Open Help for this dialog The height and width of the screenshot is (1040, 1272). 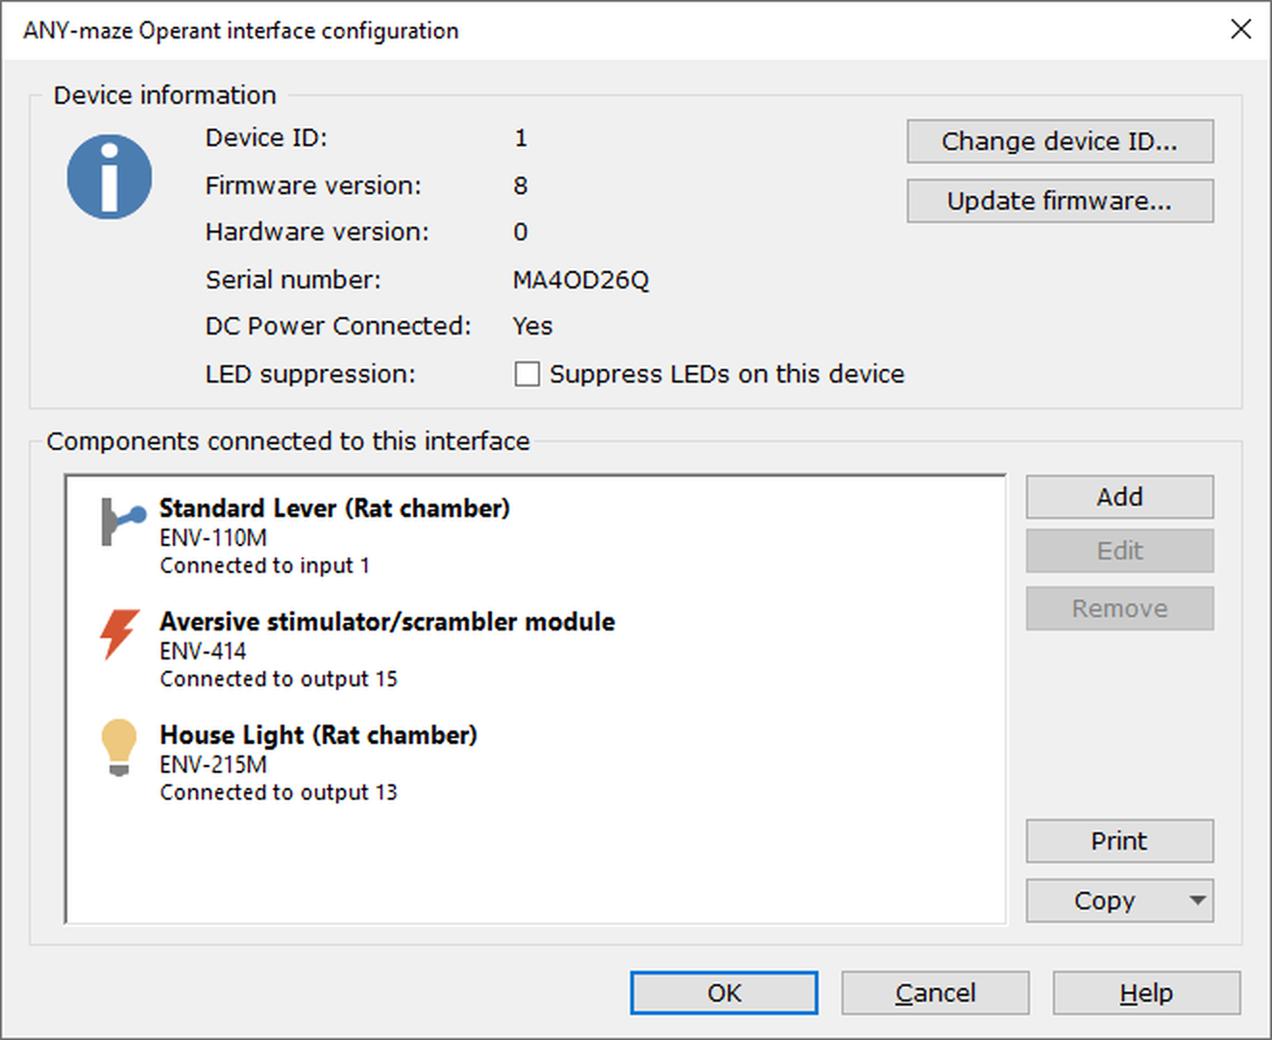(1146, 993)
